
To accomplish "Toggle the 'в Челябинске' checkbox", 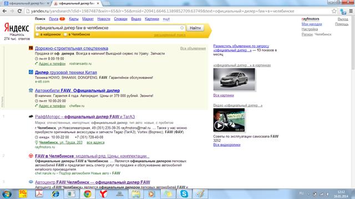I will pyautogui.click(x=65, y=34).
